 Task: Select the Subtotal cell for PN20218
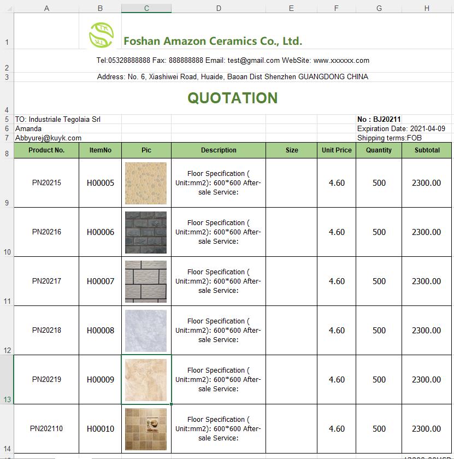(x=426, y=331)
